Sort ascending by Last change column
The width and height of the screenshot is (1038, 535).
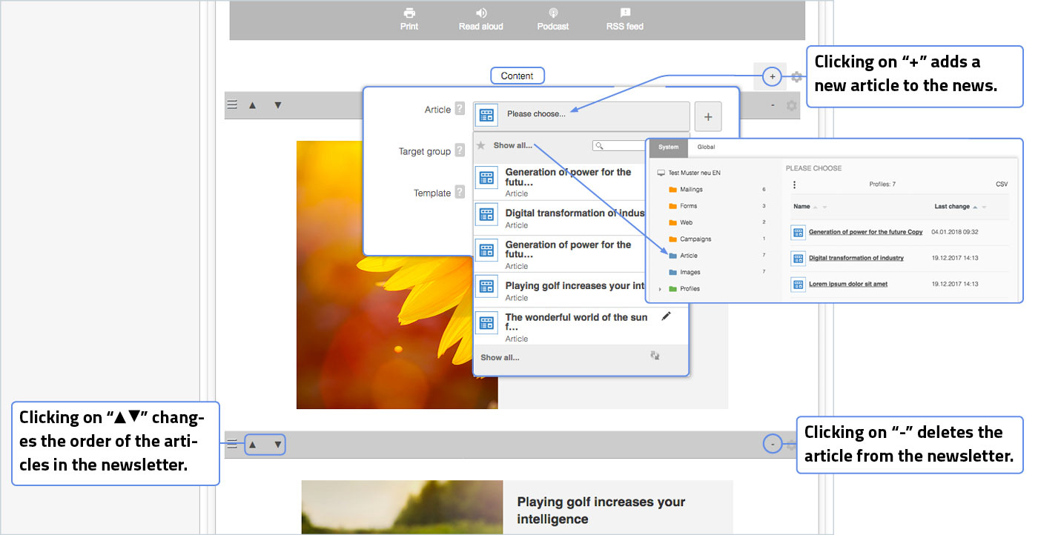(x=975, y=207)
